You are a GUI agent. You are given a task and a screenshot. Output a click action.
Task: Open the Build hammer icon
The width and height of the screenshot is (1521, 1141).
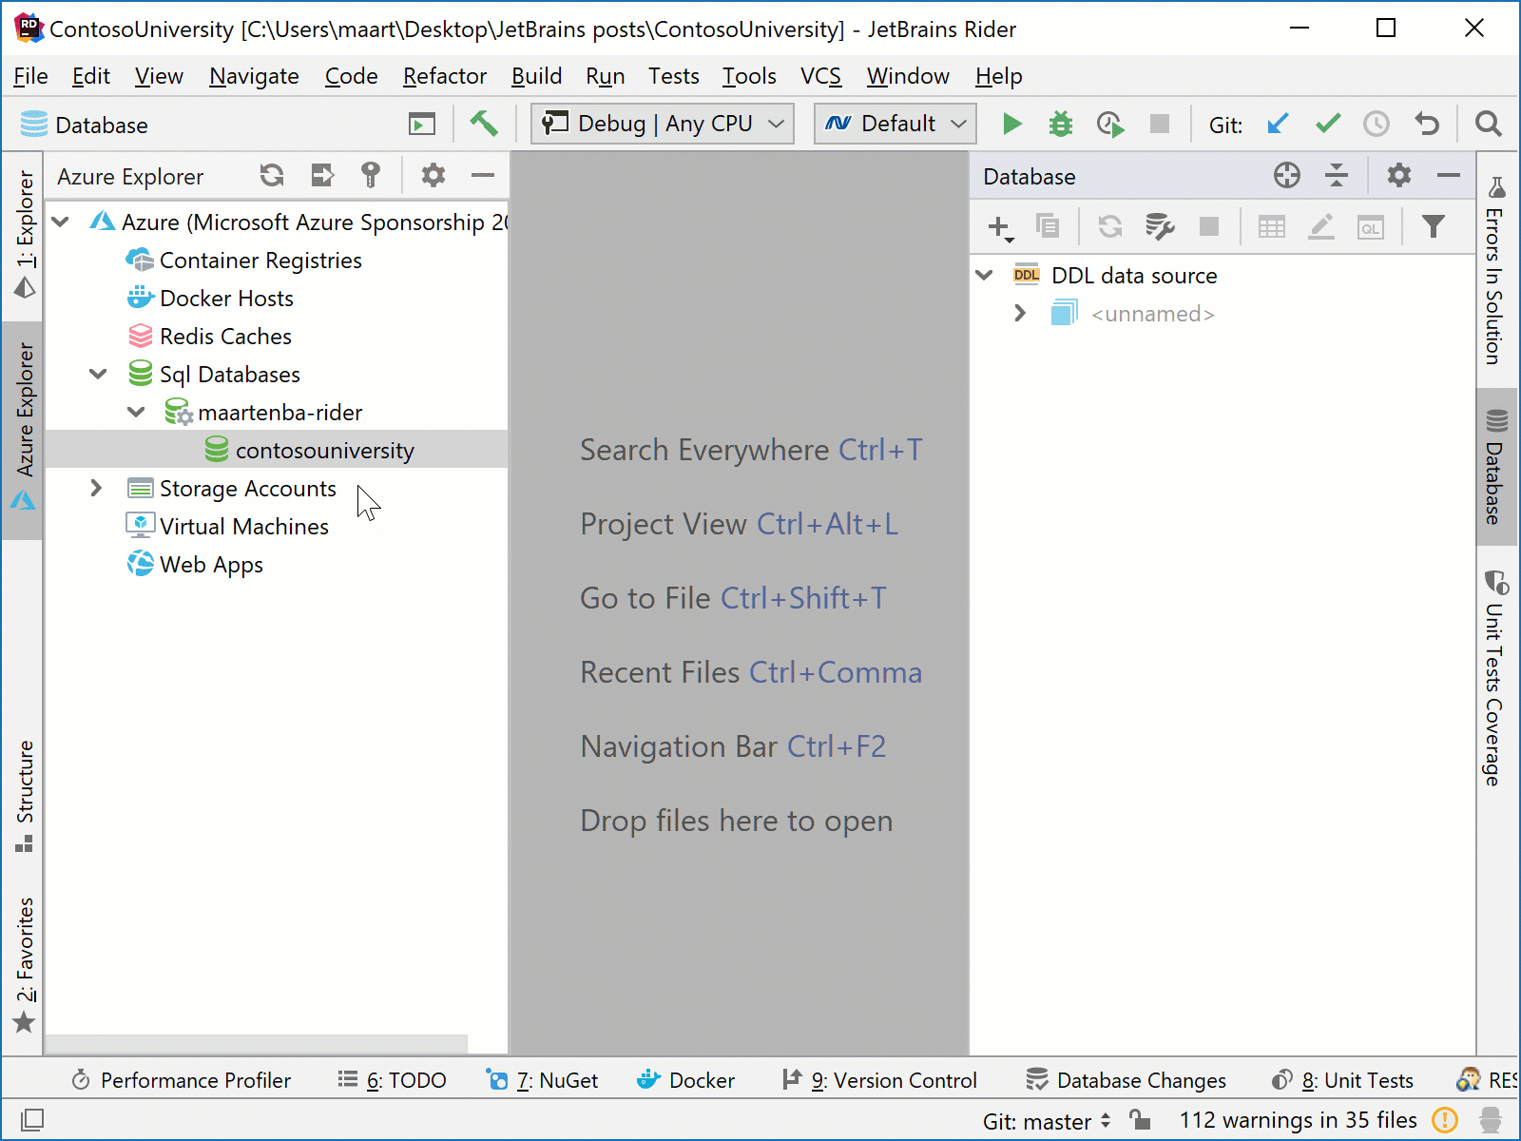pyautogui.click(x=484, y=124)
